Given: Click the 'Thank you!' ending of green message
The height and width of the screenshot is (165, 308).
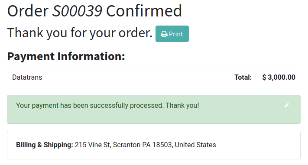Looking at the screenshot, I should [182, 106].
